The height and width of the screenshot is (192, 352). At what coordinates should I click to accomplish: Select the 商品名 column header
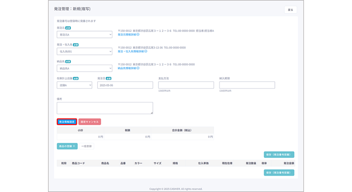105,163
